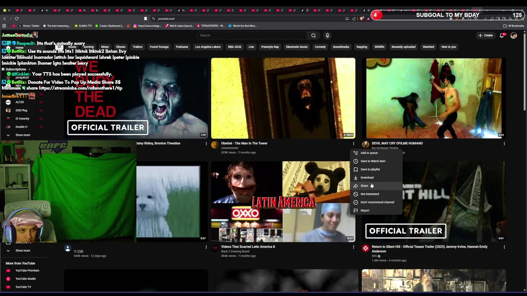Choose Add to queue in the context menu
527x296 pixels.
[376, 153]
